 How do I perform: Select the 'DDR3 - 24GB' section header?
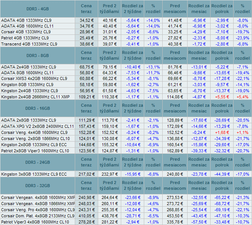(x=38, y=162)
